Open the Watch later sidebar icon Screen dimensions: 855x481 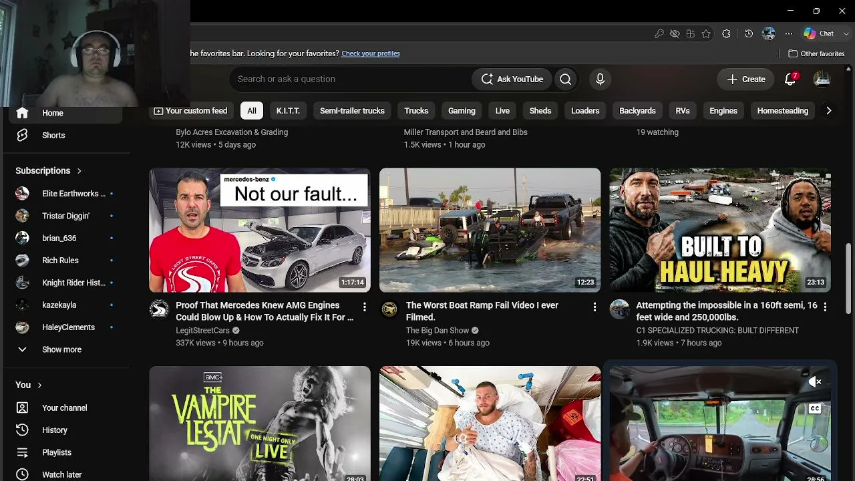click(x=22, y=474)
